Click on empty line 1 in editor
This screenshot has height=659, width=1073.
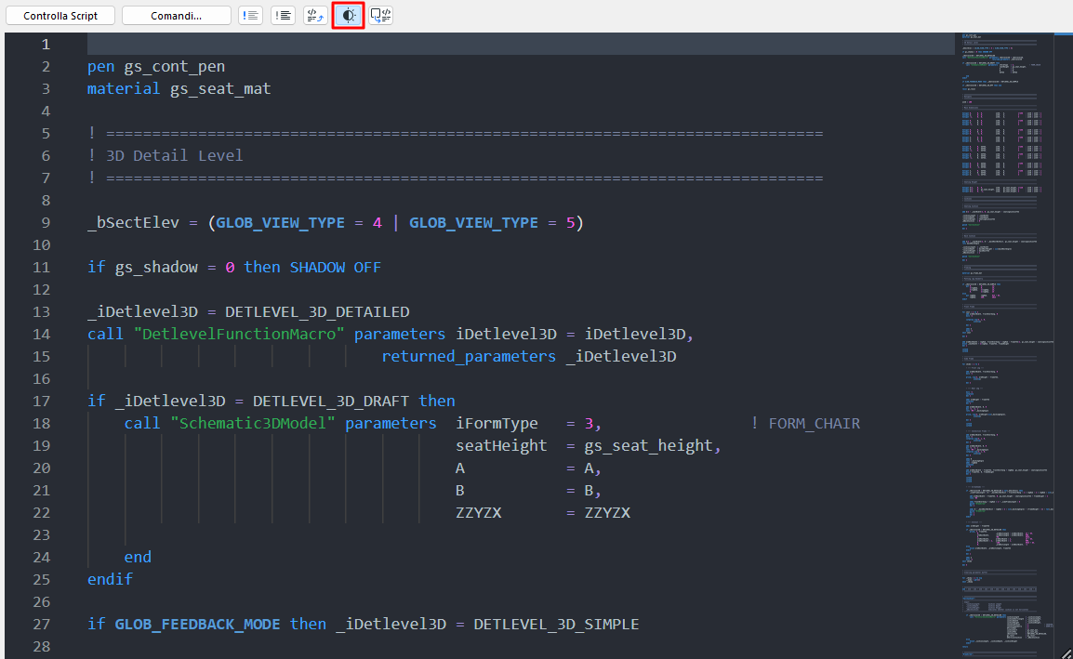tap(465, 44)
